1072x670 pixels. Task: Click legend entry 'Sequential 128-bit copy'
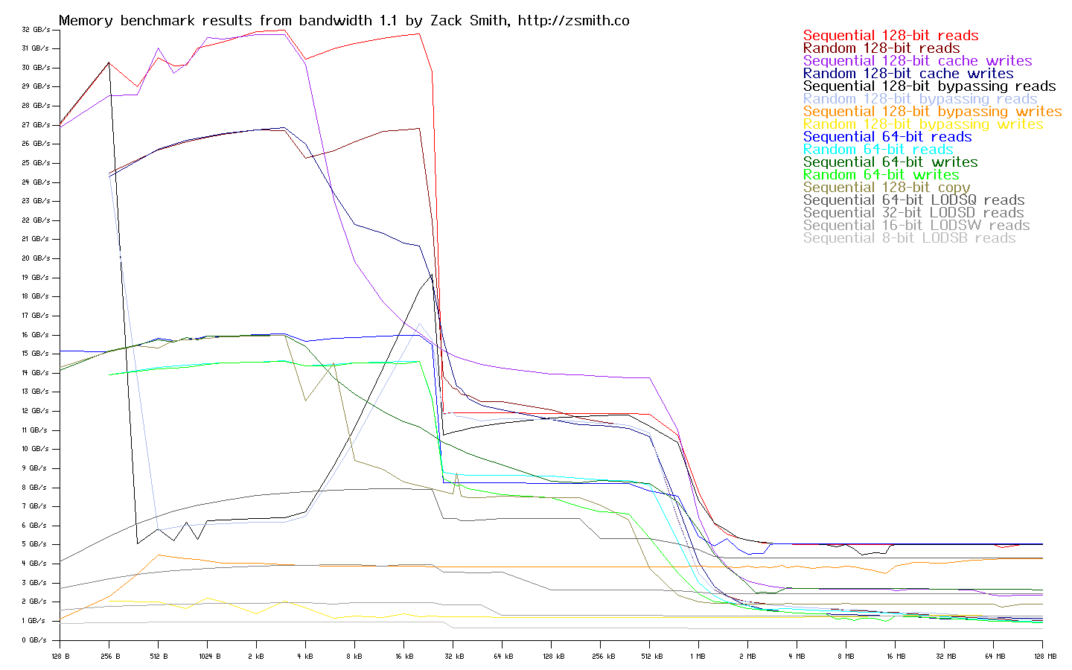tap(887, 188)
